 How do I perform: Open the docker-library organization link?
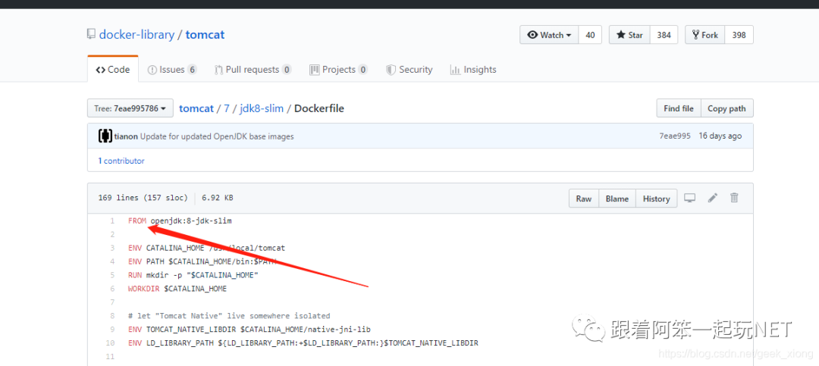[136, 35]
